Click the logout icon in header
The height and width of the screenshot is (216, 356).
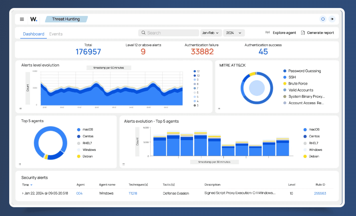click(x=332, y=19)
